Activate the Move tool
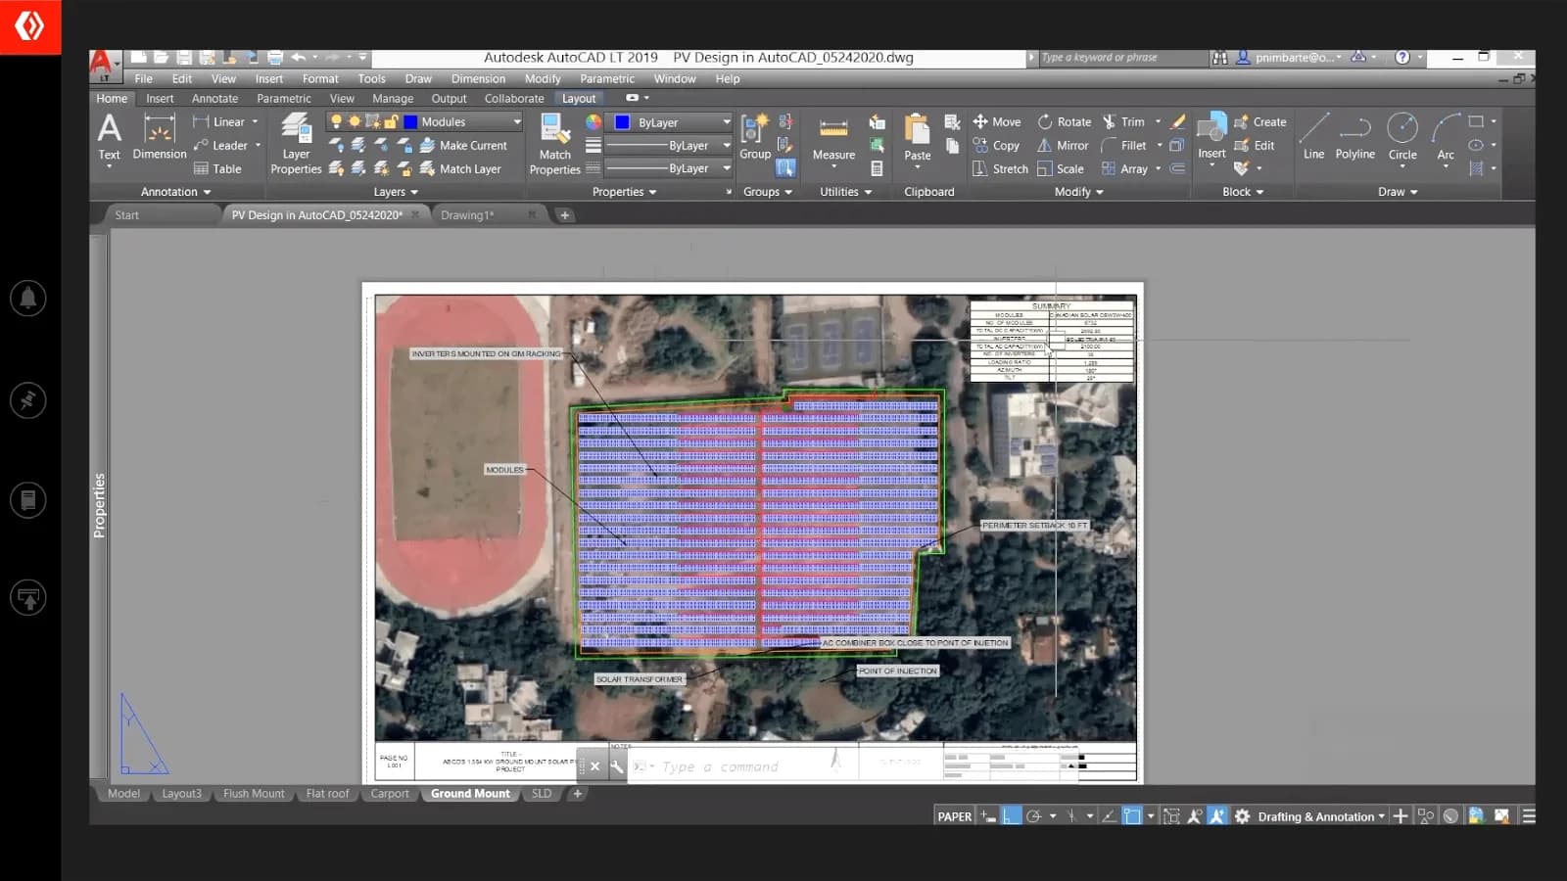 (x=997, y=122)
